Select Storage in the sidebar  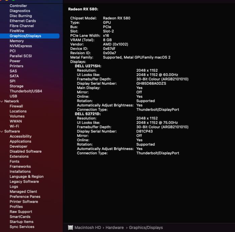[x=16, y=86]
